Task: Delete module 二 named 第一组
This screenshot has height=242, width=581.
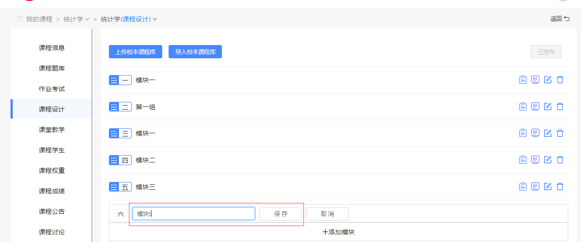Action: pyautogui.click(x=560, y=106)
